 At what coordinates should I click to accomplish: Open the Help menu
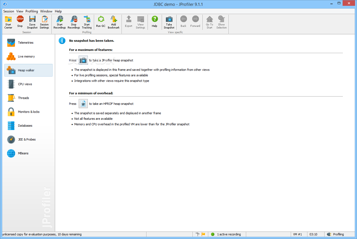pos(58,11)
